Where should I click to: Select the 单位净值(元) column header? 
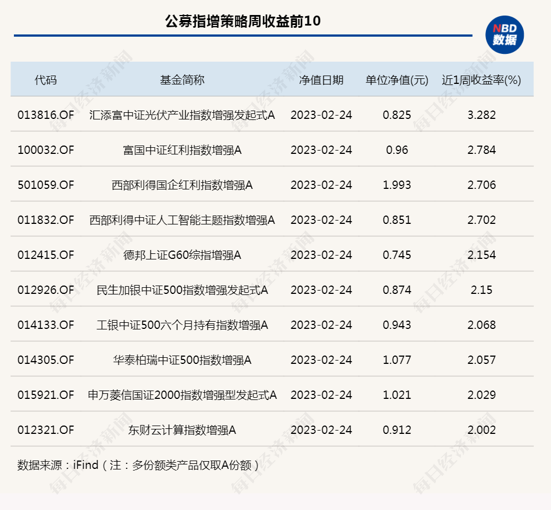[397, 80]
